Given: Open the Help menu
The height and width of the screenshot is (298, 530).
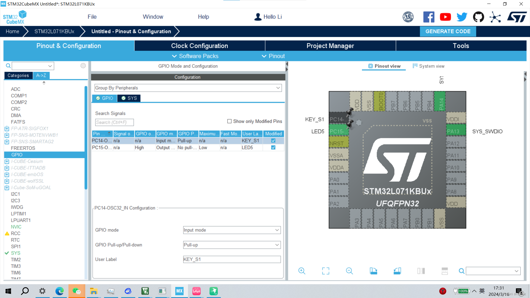Looking at the screenshot, I should pos(203,17).
